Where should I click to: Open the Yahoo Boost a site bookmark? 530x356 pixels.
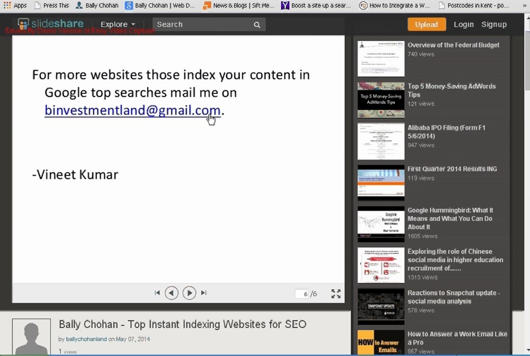tap(316, 5)
